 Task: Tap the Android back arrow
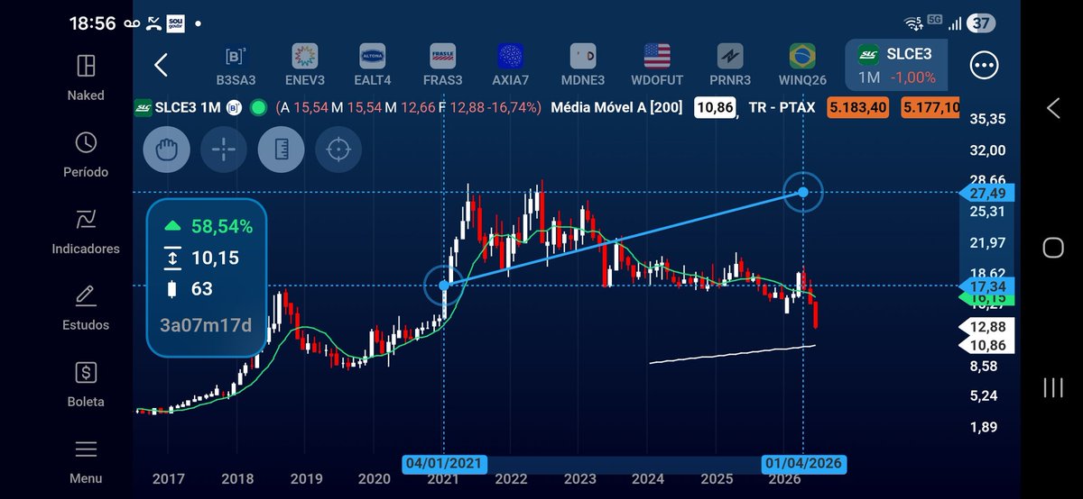1053,109
